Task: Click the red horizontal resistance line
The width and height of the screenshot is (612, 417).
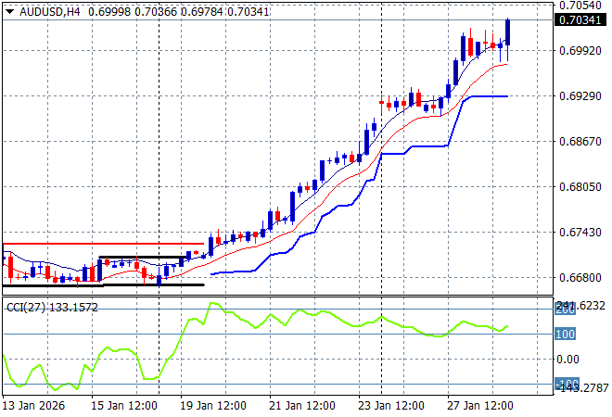Action: (x=102, y=245)
